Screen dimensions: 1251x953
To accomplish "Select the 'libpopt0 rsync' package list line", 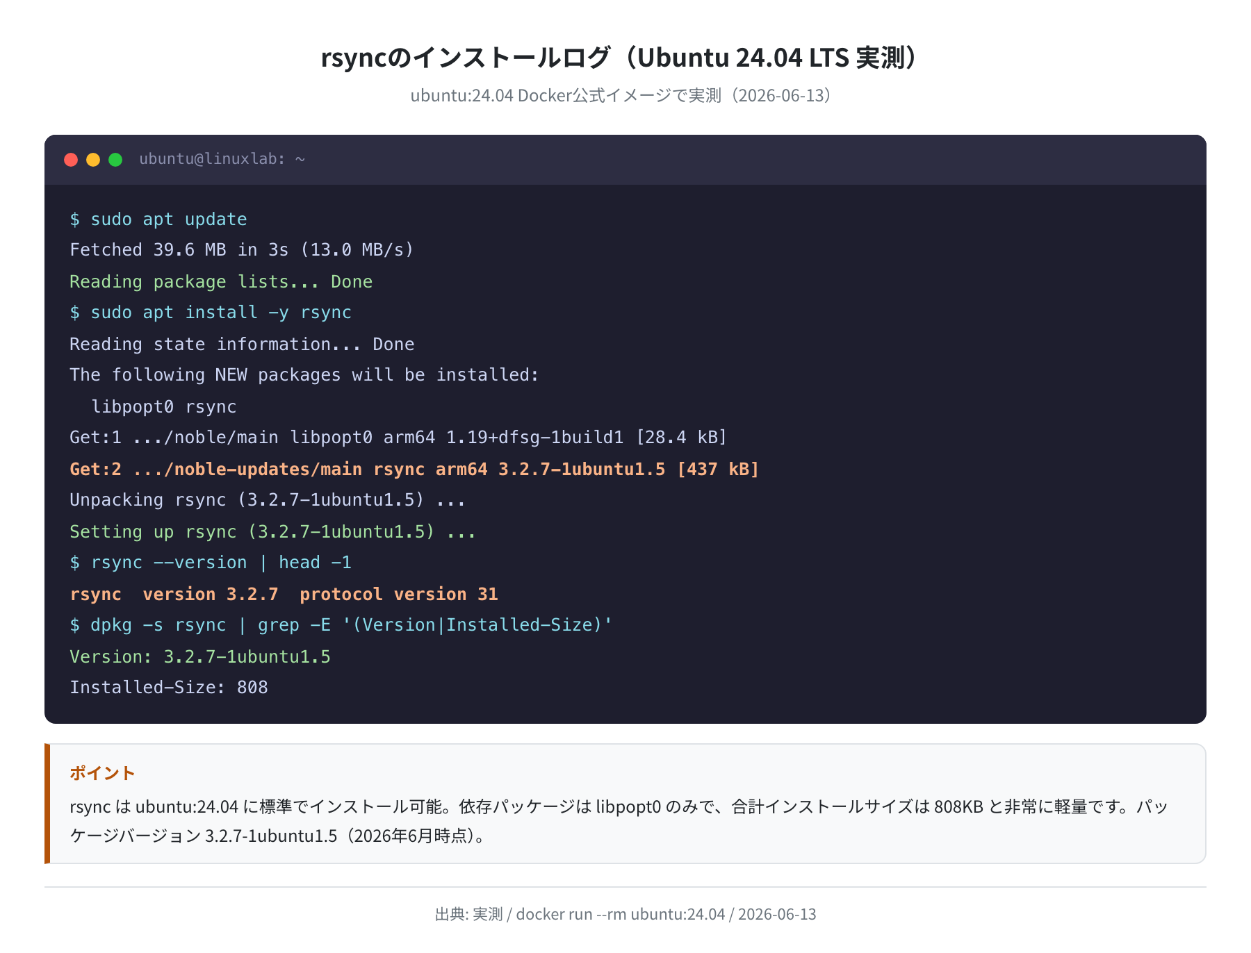I will pyautogui.click(x=164, y=407).
